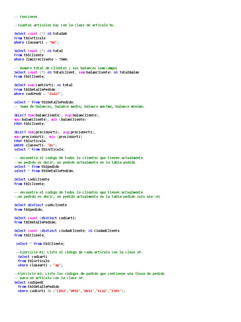241x322 pixels.
Task: Click the comment line '-- Funciones'
Action: [26, 17]
